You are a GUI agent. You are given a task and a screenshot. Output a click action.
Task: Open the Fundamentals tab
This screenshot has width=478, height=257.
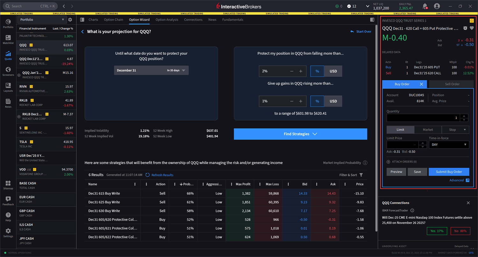(x=233, y=20)
